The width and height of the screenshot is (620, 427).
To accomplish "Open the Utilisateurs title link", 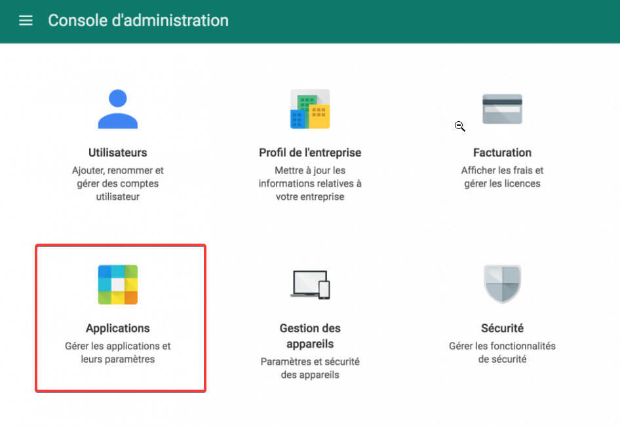I will [x=118, y=153].
